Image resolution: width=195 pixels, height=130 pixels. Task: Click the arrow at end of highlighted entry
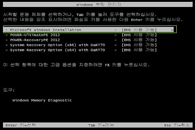[172, 30]
